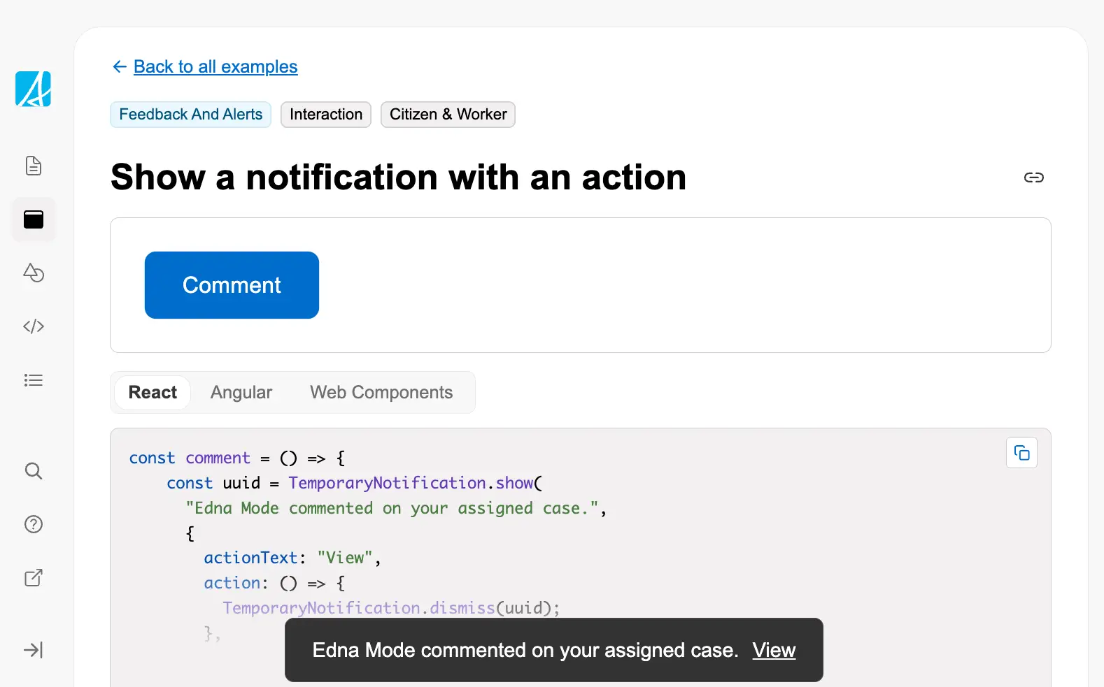Copy the code snippet to clipboard
This screenshot has width=1104, height=687.
click(1021, 454)
